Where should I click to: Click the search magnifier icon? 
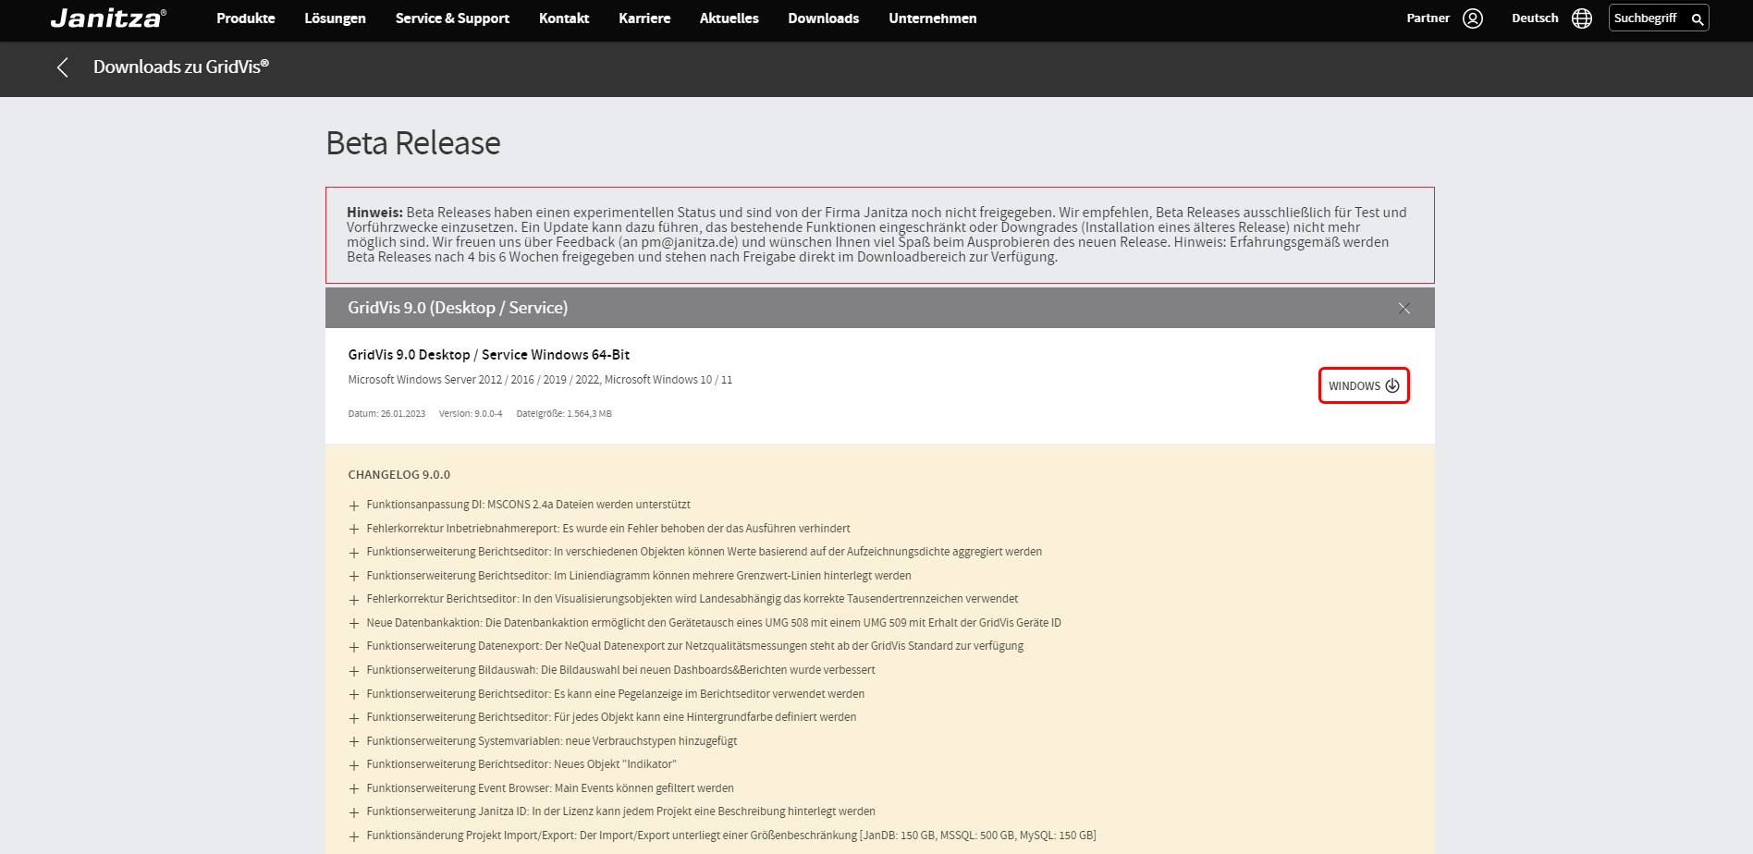point(1697,18)
